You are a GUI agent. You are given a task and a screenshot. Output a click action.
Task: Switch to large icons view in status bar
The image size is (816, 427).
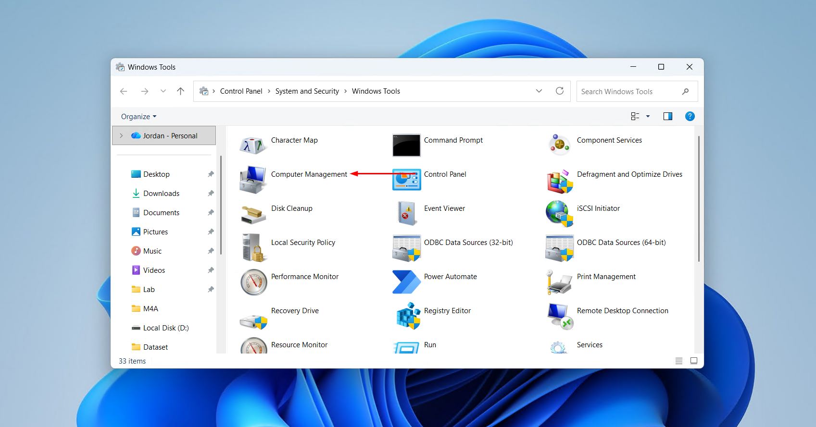[694, 361]
